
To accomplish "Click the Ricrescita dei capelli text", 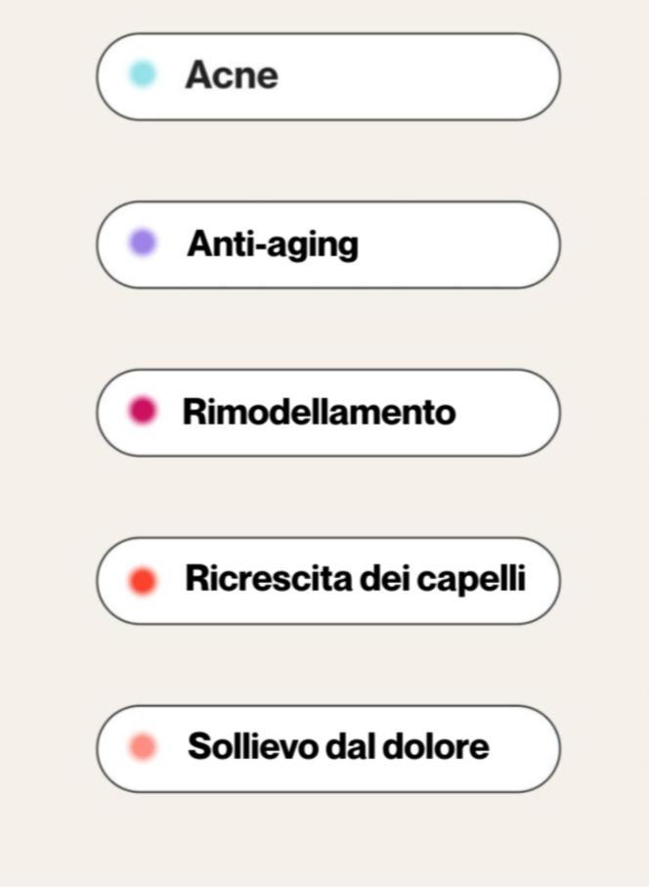I will [356, 579].
